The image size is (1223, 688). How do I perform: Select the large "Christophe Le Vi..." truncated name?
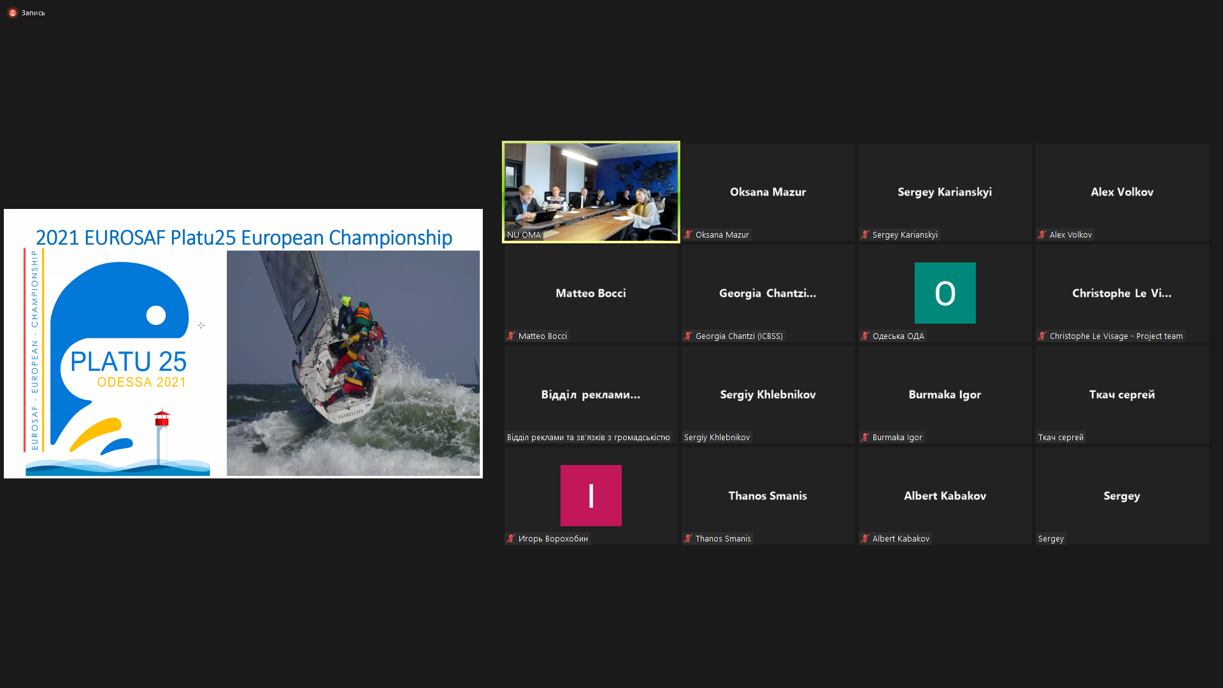[x=1122, y=293]
